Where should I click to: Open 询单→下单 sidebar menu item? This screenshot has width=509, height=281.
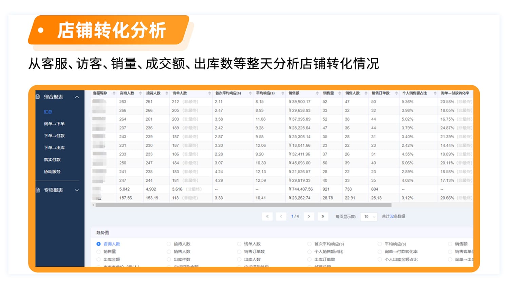point(54,124)
